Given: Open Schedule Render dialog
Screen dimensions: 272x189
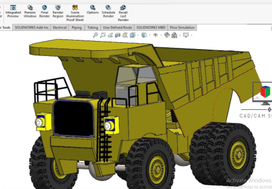Looking at the screenshot, I should point(108,11).
